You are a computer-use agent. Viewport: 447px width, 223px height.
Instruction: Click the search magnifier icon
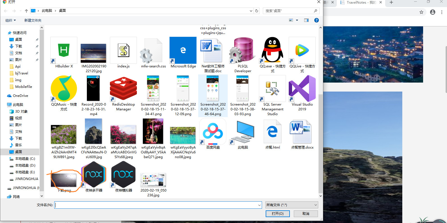click(x=315, y=11)
